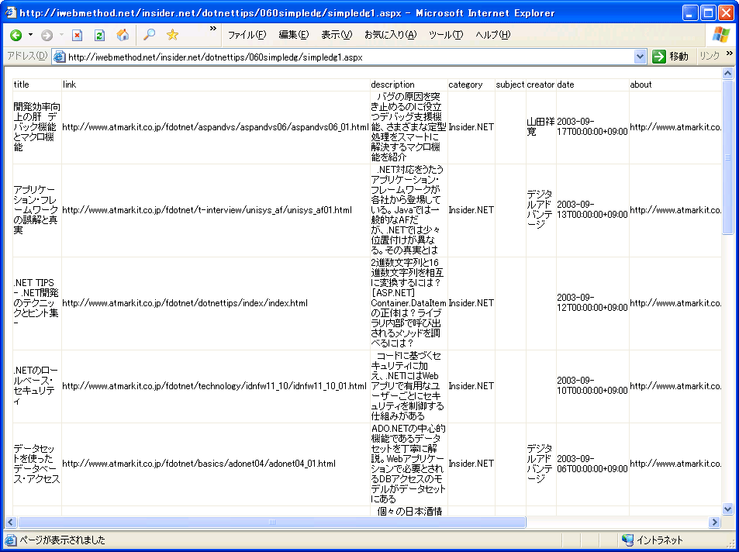739x552 pixels.
Task: Click the 'creator' column header
Action: [540, 85]
